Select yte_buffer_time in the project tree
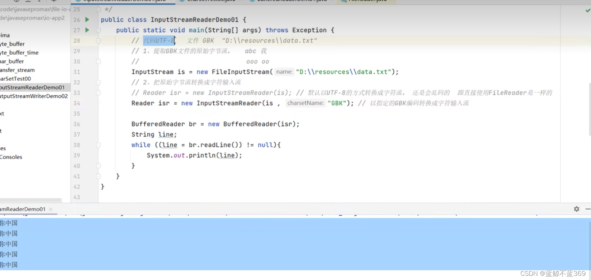 tap(19, 53)
